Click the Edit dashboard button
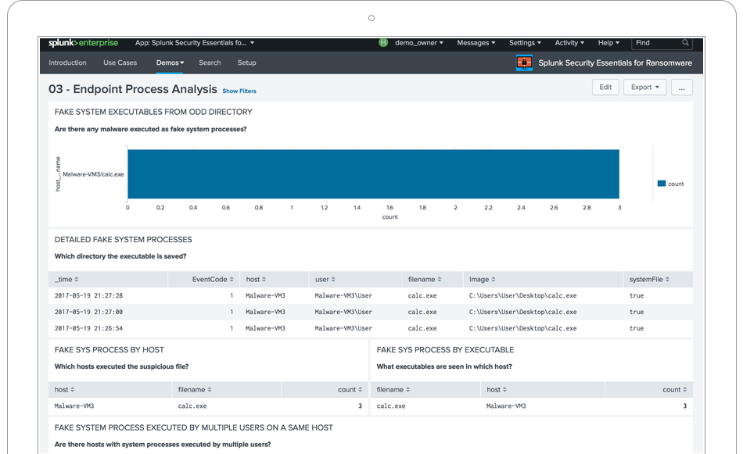This screenshot has width=743, height=454. (605, 88)
